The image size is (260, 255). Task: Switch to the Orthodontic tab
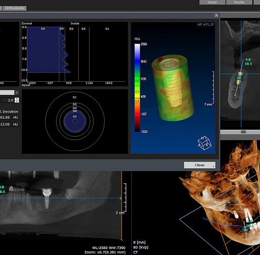15,8
